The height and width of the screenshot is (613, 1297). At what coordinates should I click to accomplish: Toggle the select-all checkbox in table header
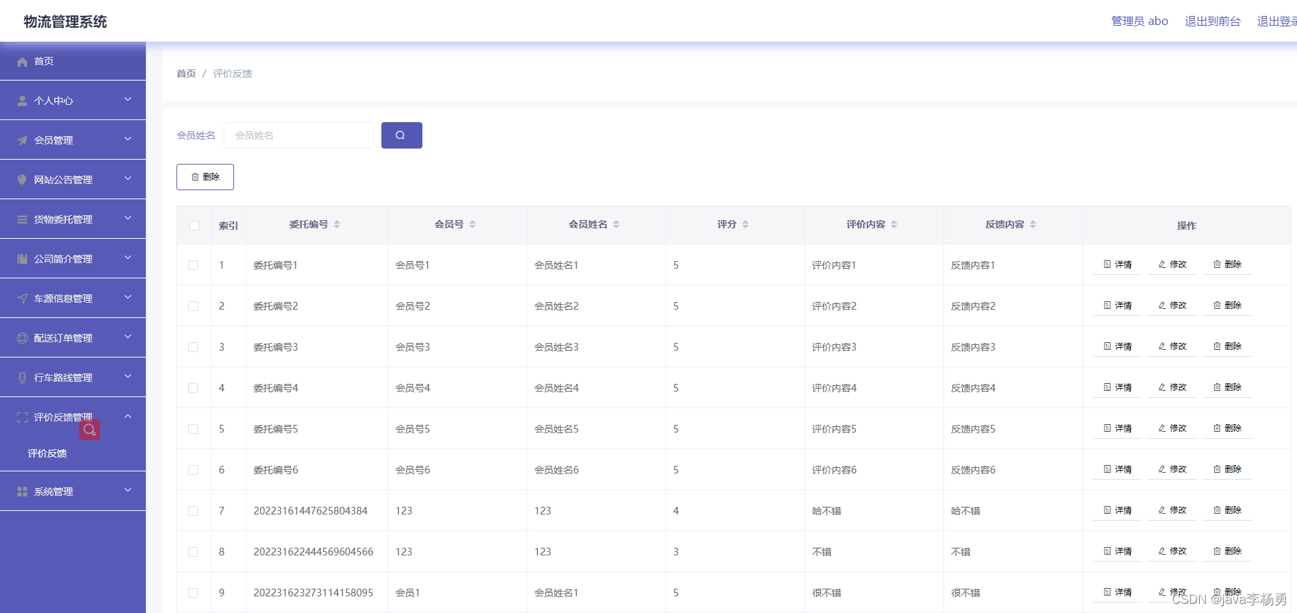[195, 226]
